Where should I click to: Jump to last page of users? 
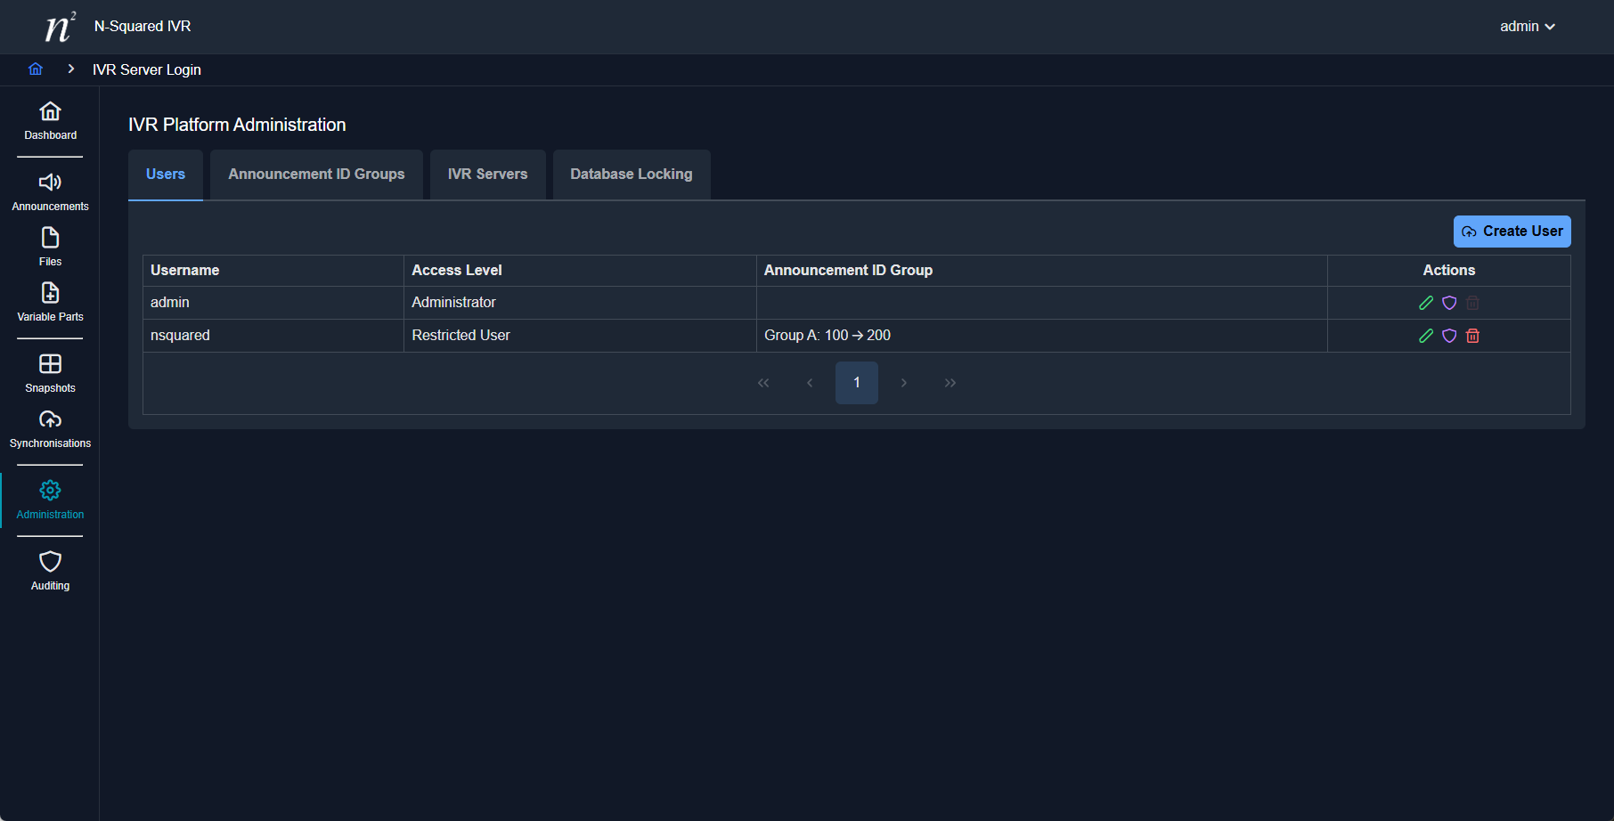pos(950,383)
